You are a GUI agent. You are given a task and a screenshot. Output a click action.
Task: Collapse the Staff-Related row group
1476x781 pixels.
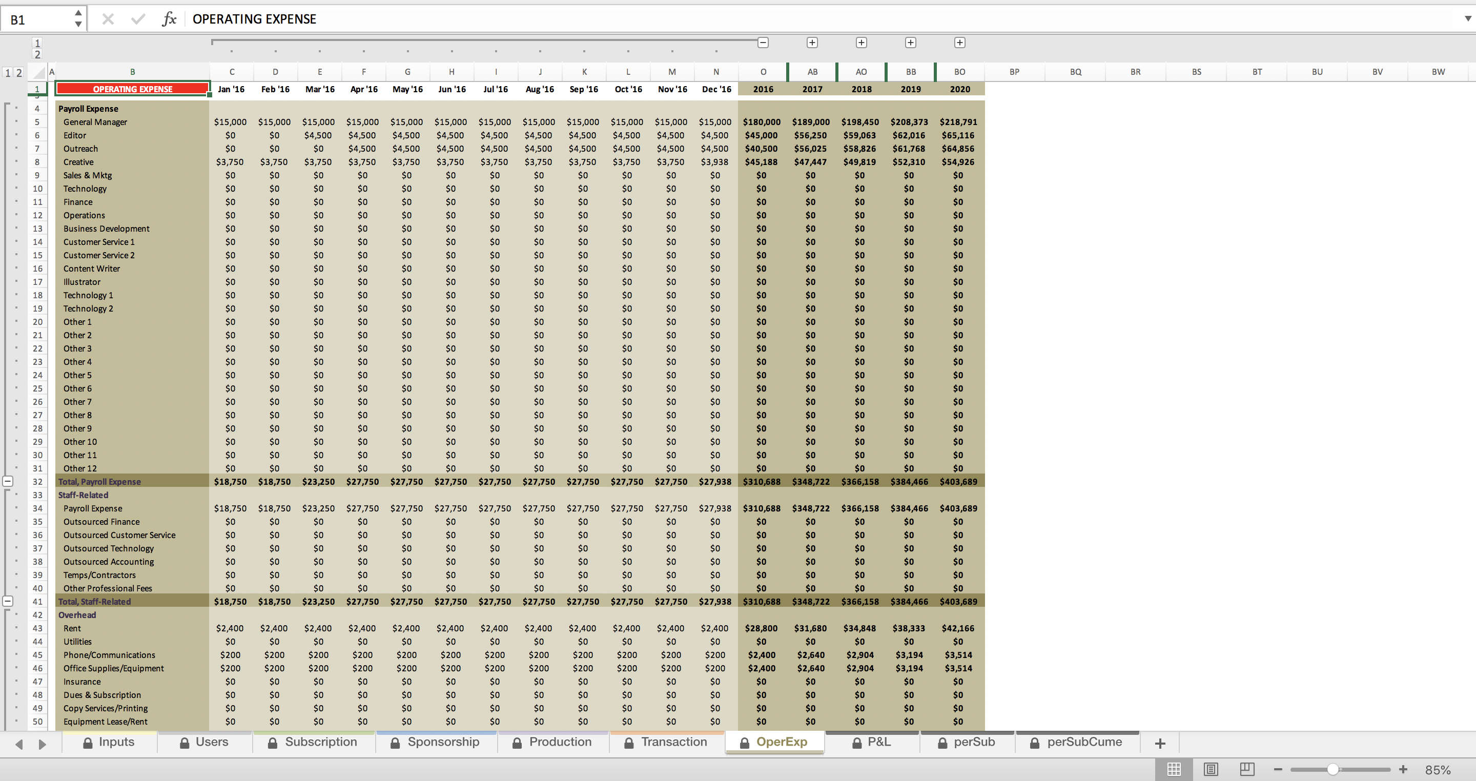[x=8, y=602]
